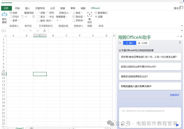Click the 姓名 name entry icon

74,13
